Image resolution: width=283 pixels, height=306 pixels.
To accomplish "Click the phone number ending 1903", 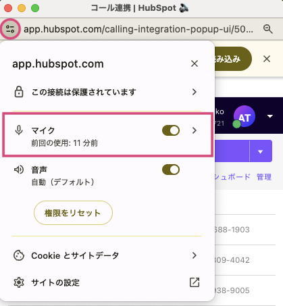I will tap(232, 230).
